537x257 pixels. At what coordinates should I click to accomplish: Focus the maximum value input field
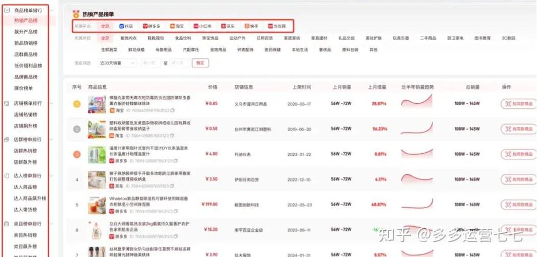(x=180, y=63)
